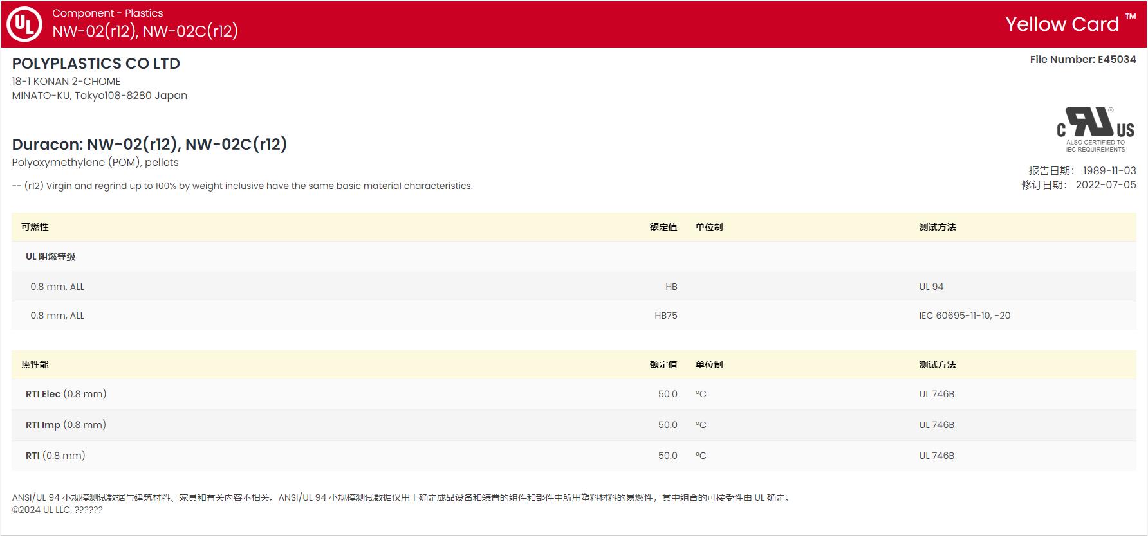
Task: Click the 50.0 value in RTI Imp row
Action: click(668, 425)
